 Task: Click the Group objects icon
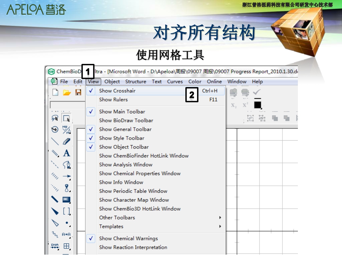tap(250, 118)
